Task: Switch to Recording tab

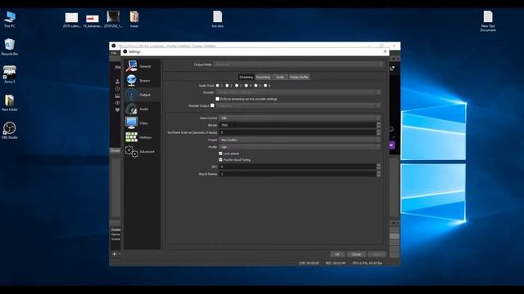Action: (263, 77)
